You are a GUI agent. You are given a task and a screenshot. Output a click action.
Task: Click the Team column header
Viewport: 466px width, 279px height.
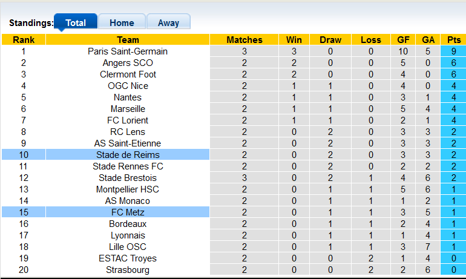[128, 40]
